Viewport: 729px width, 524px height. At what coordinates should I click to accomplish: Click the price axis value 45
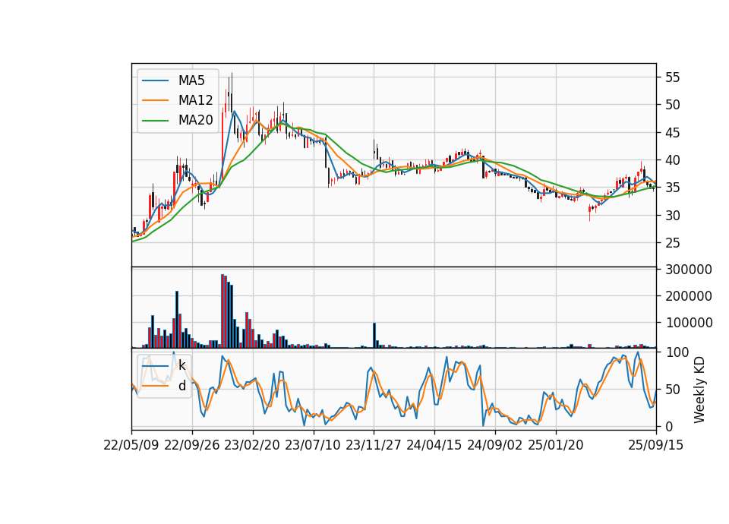pos(673,132)
